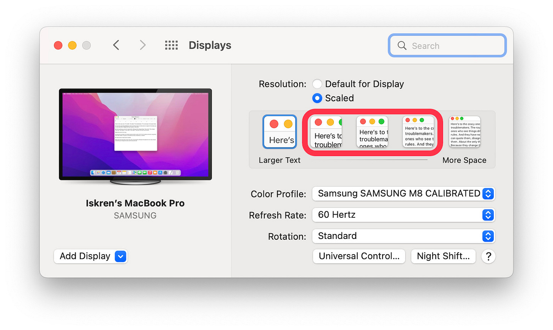Choose the More Space resolution thumbnail
The width and height of the screenshot is (553, 330).
tap(465, 132)
